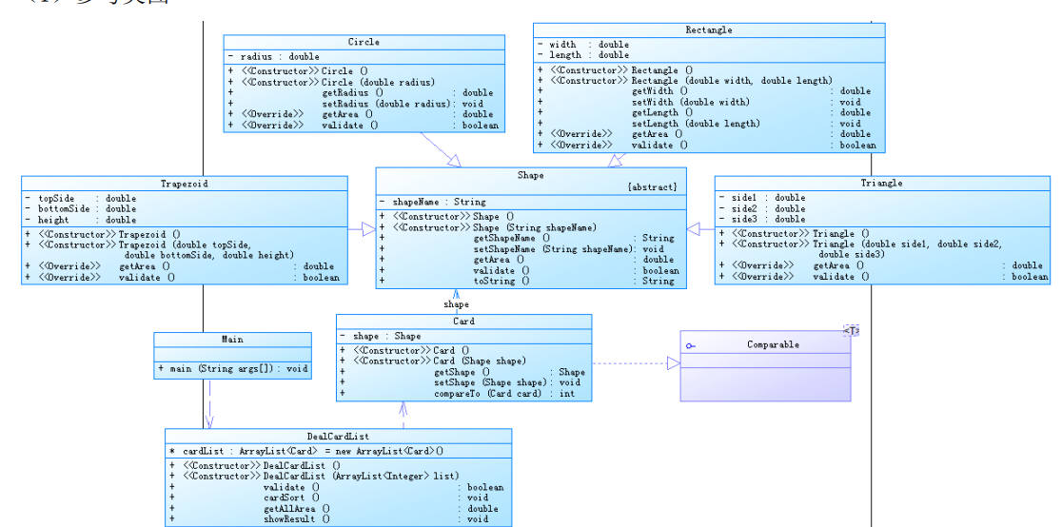Image resolution: width=1062 pixels, height=527 pixels.
Task: Click 'Rectangle (double width, double length)' constructor
Action: click(732, 81)
